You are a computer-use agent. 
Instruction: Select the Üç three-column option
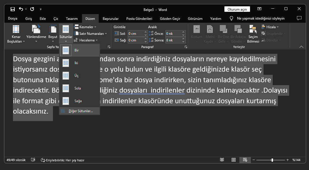(x=80, y=76)
